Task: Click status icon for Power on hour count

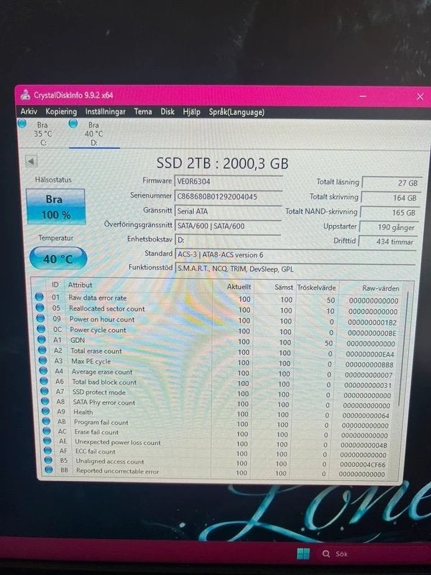Action: pos(41,318)
